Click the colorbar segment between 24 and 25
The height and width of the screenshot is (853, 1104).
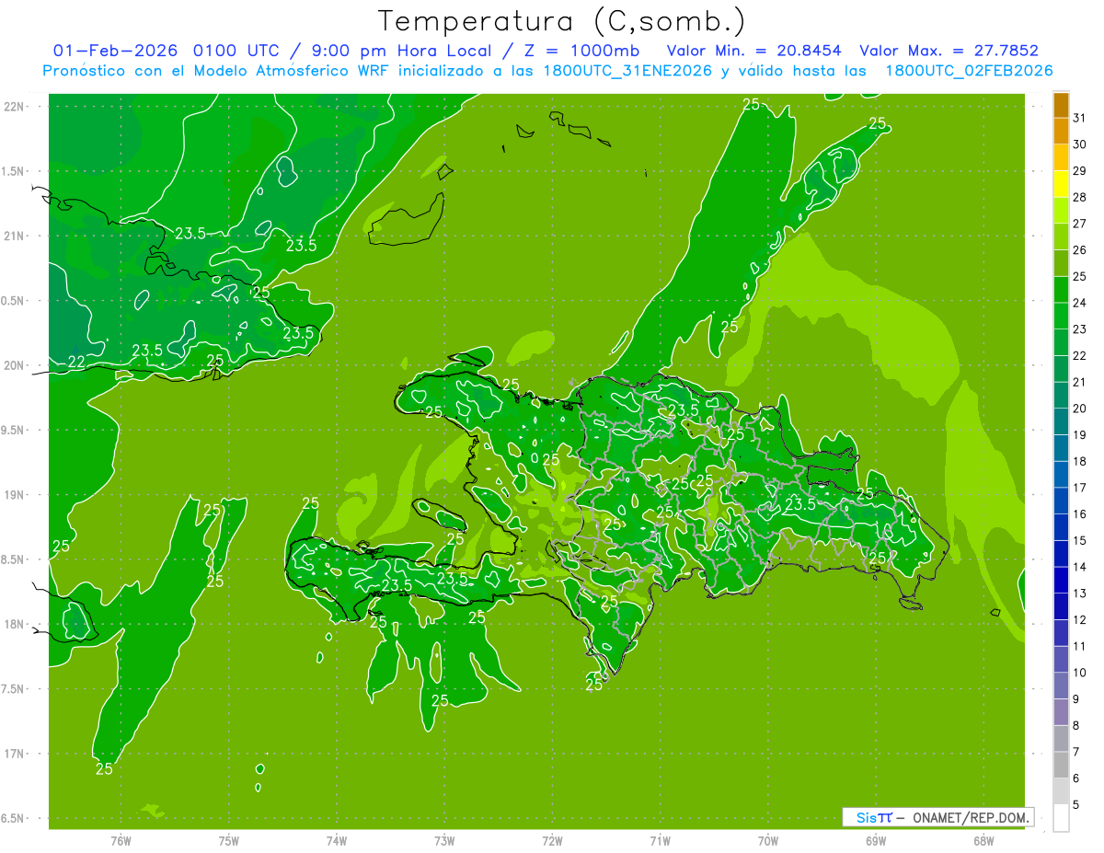1061,289
